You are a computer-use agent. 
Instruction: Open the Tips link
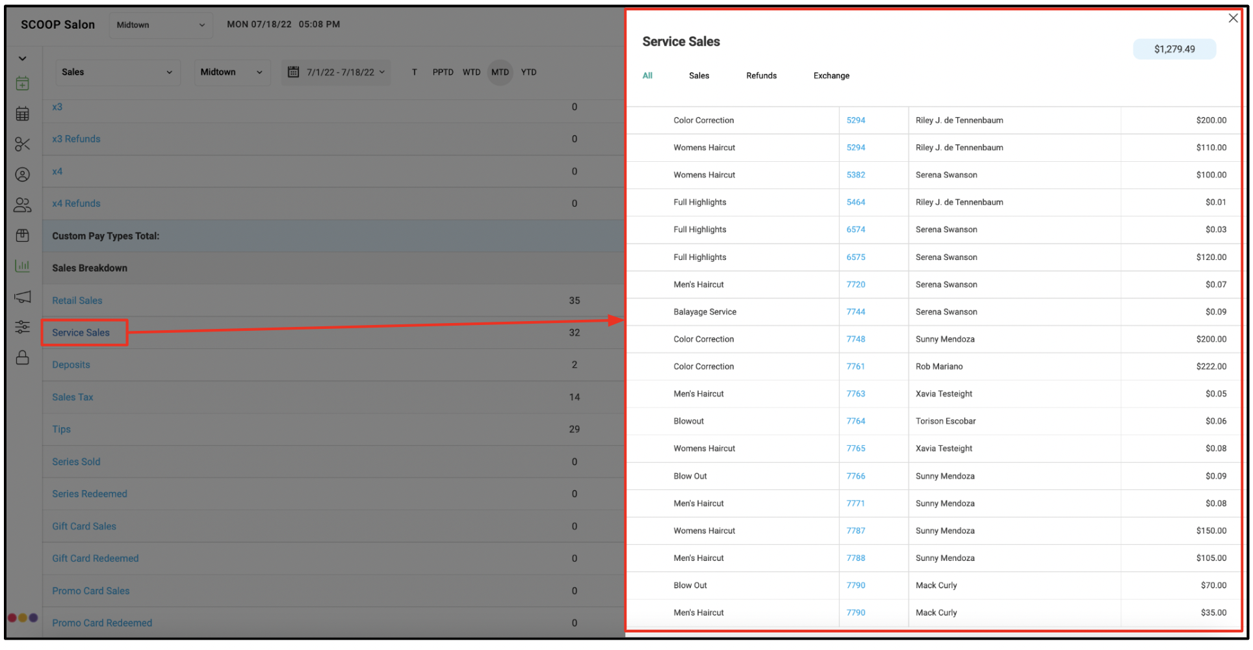61,429
